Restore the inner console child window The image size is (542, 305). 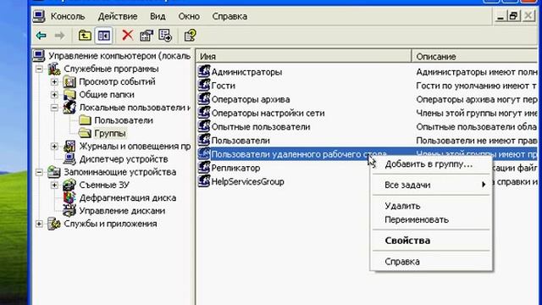pos(514,16)
